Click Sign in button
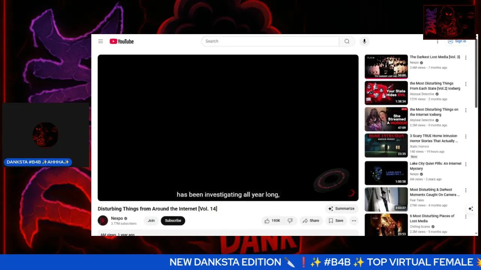This screenshot has height=270, width=481. click(x=457, y=41)
